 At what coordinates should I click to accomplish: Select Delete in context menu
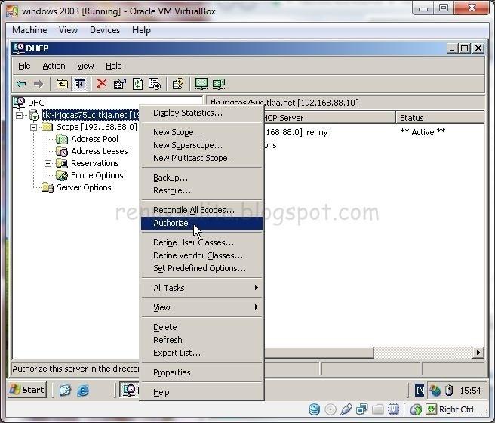[201, 327]
